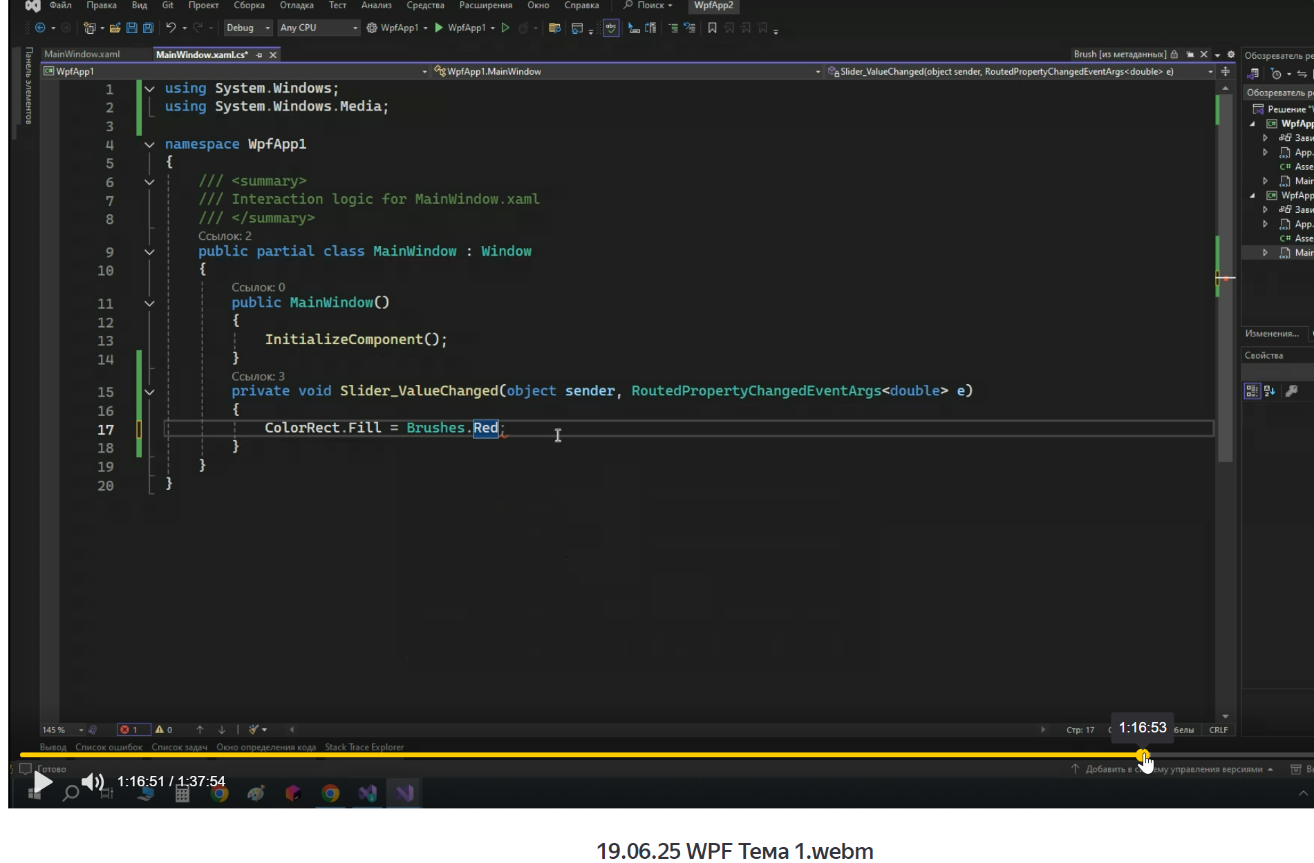This screenshot has height=863, width=1314.
Task: Click the editor vertical scrollbar thumb
Action: [1226, 276]
